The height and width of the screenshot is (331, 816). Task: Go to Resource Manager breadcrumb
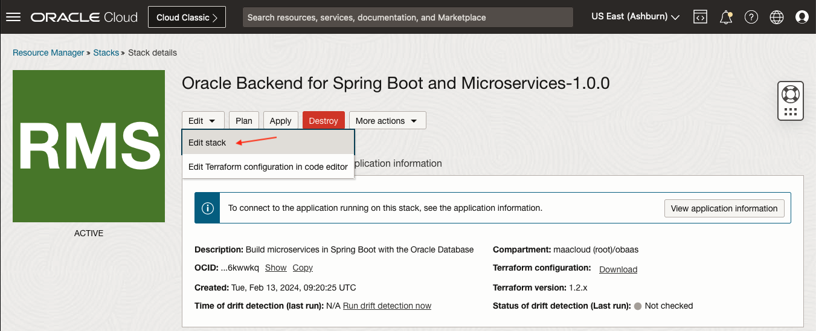[x=48, y=53]
